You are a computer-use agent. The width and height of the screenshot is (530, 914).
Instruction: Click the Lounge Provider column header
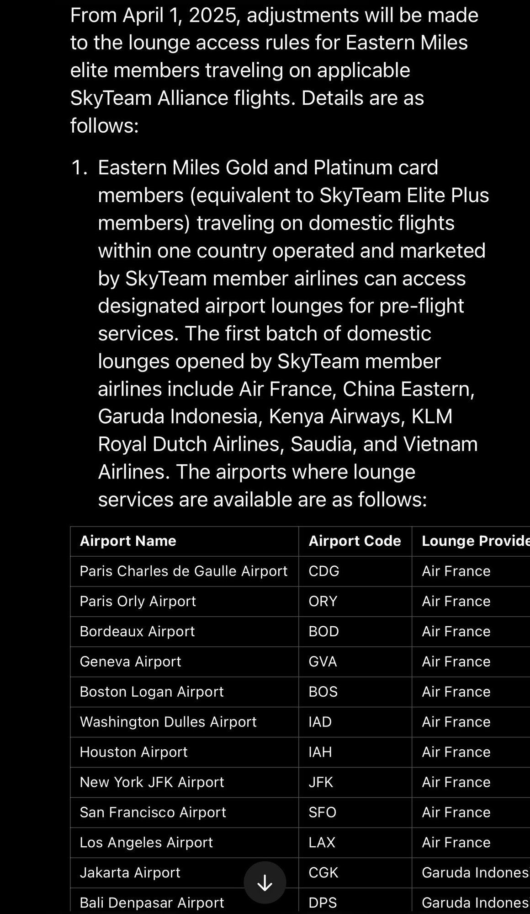(x=475, y=541)
